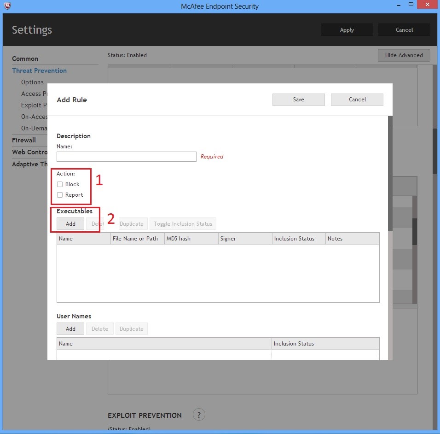The image size is (440, 434).
Task: Click the Hide Advanced button
Action: pos(404,55)
